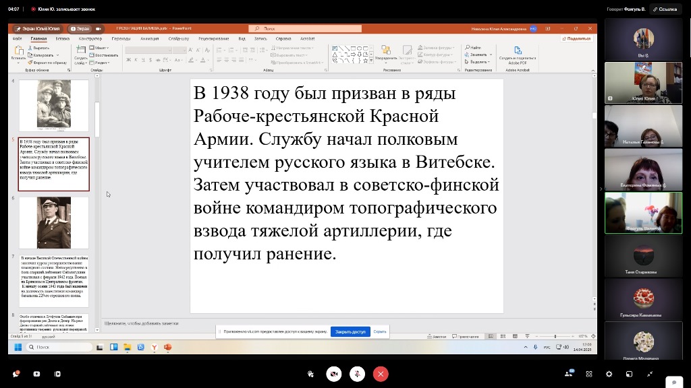Screen dimensions: 691x388
Task: Click the Ссылка link button
Action: click(x=664, y=9)
